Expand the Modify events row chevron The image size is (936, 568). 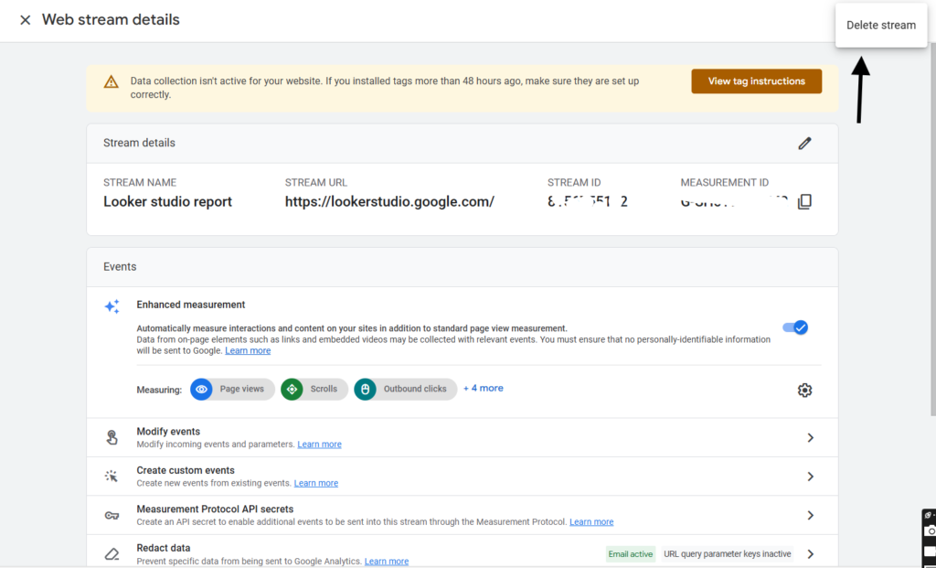point(810,438)
